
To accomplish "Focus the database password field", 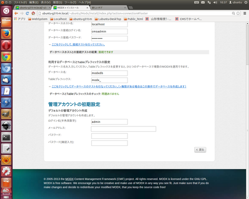I will (x=110, y=38).
